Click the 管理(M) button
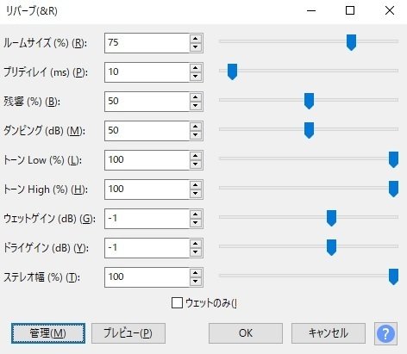This screenshot has height=354, width=407. [48, 333]
